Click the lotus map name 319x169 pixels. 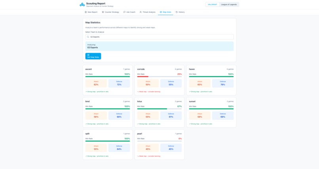tap(140, 101)
